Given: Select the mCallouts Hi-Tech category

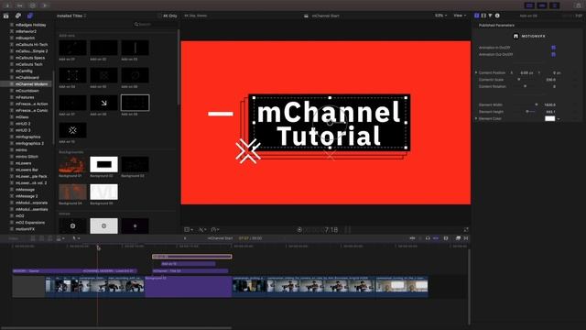Looking at the screenshot, I should click(31, 45).
